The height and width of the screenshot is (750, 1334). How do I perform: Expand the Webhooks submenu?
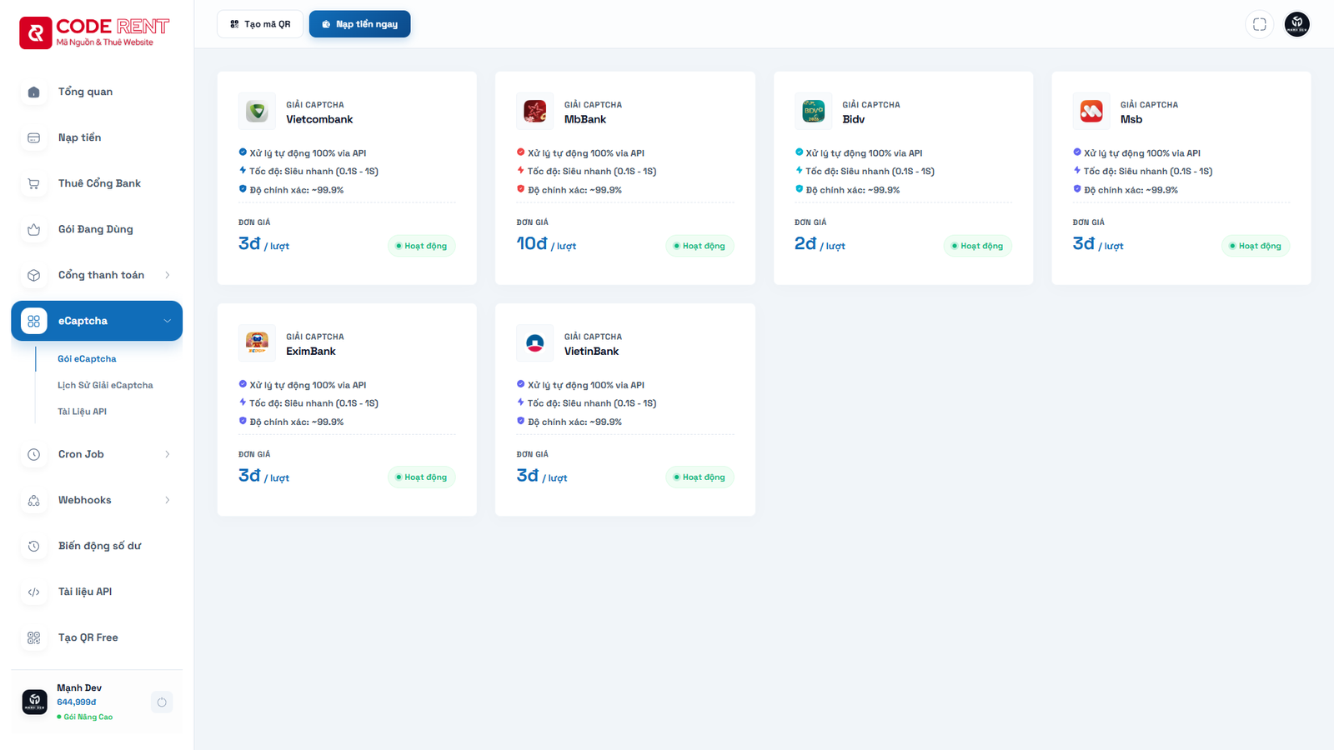167,500
